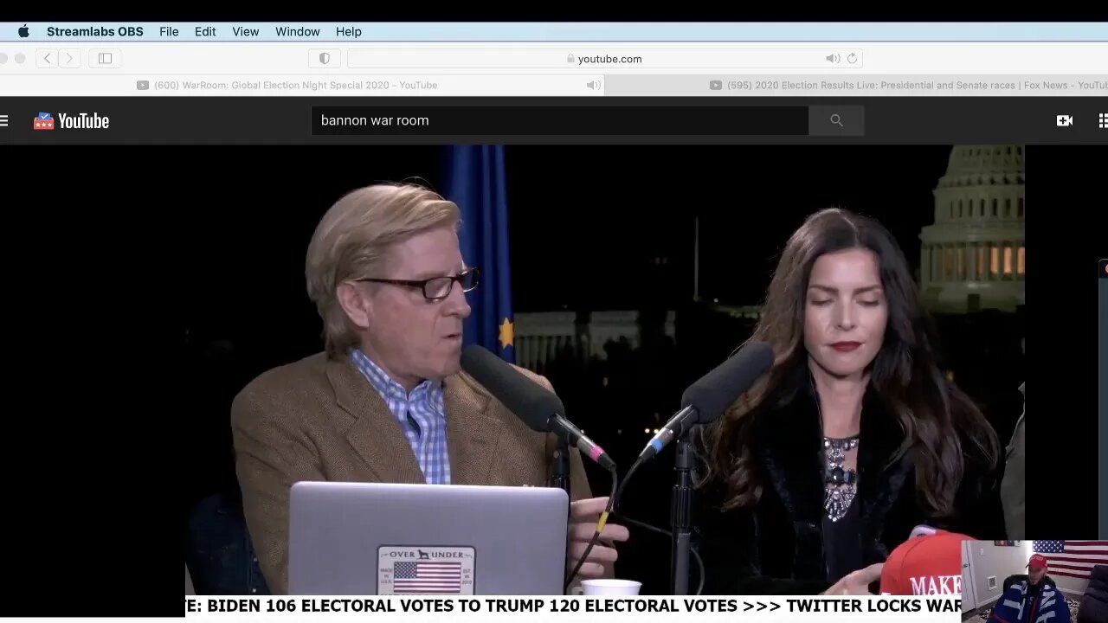Image resolution: width=1108 pixels, height=623 pixels.
Task: Reload the page
Action: pos(852,58)
